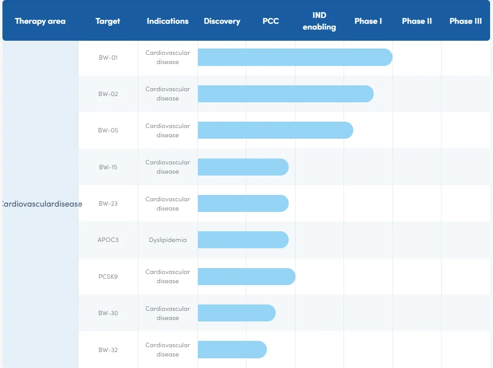Click the BW-23 target label
This screenshot has width=493, height=368.
(108, 204)
